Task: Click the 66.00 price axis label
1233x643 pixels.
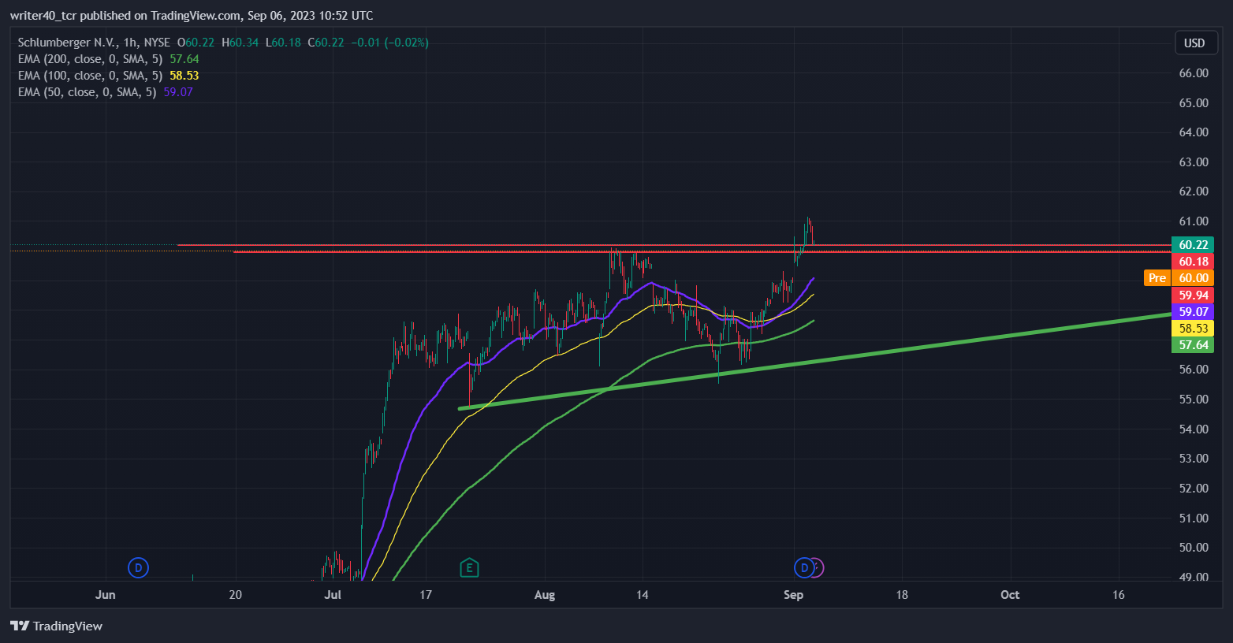Action: (x=1194, y=73)
